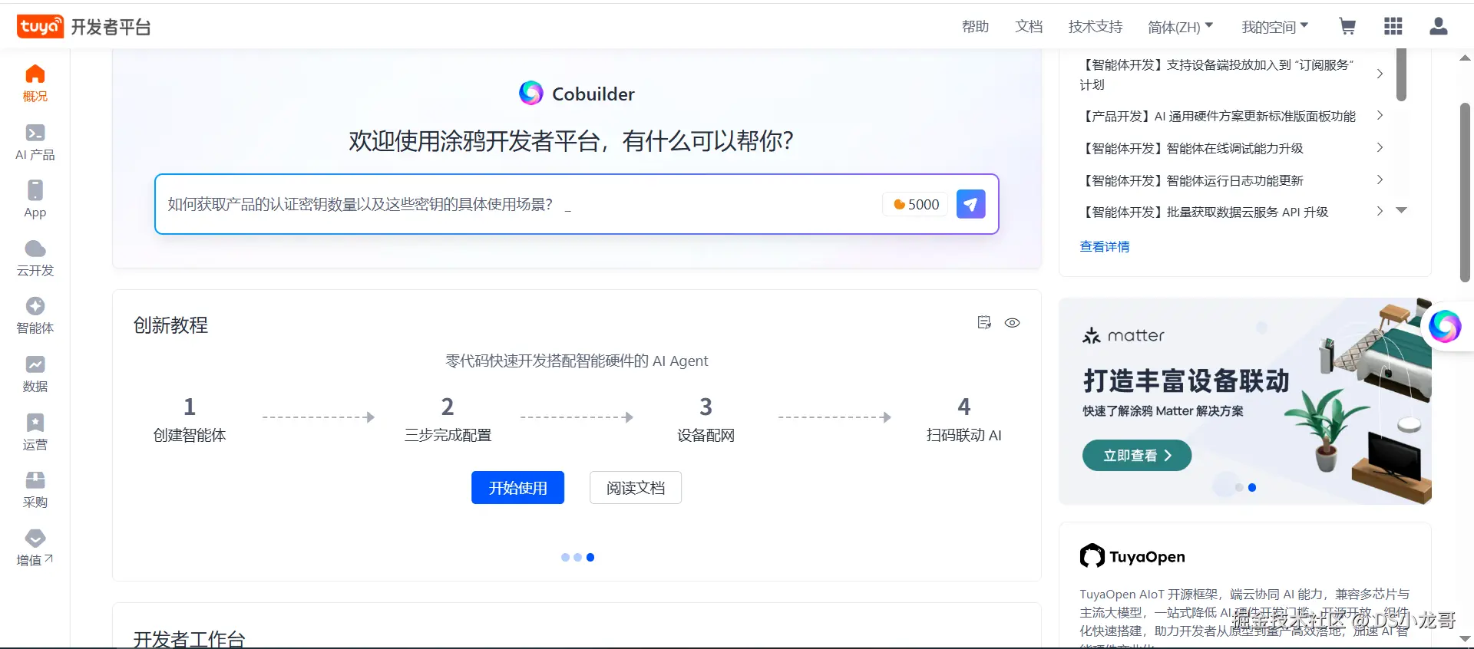Click the 创建智能体 step label
Viewport: 1474px width, 649px height.
190,435
